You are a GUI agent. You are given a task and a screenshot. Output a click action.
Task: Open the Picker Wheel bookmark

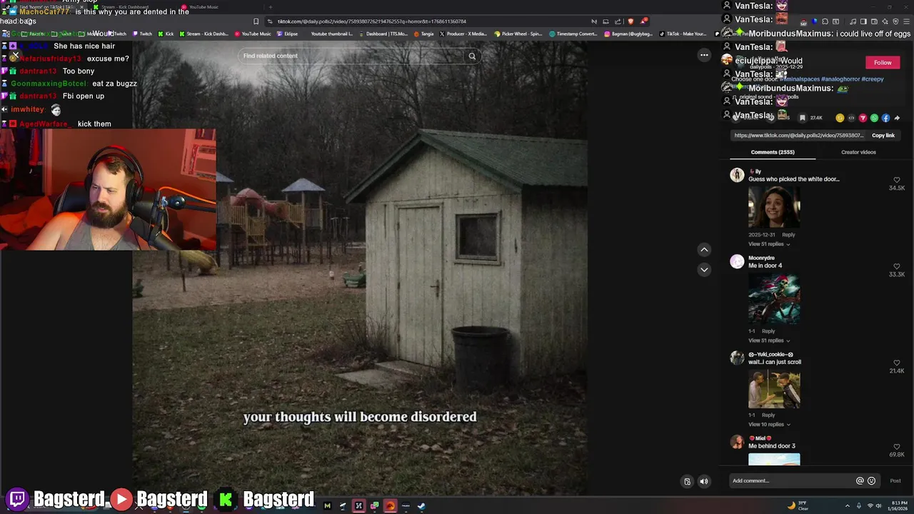tap(518, 34)
